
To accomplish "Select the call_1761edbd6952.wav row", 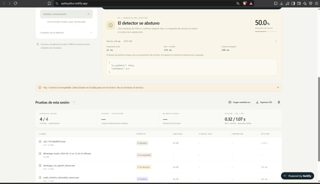I will click(x=158, y=143).
